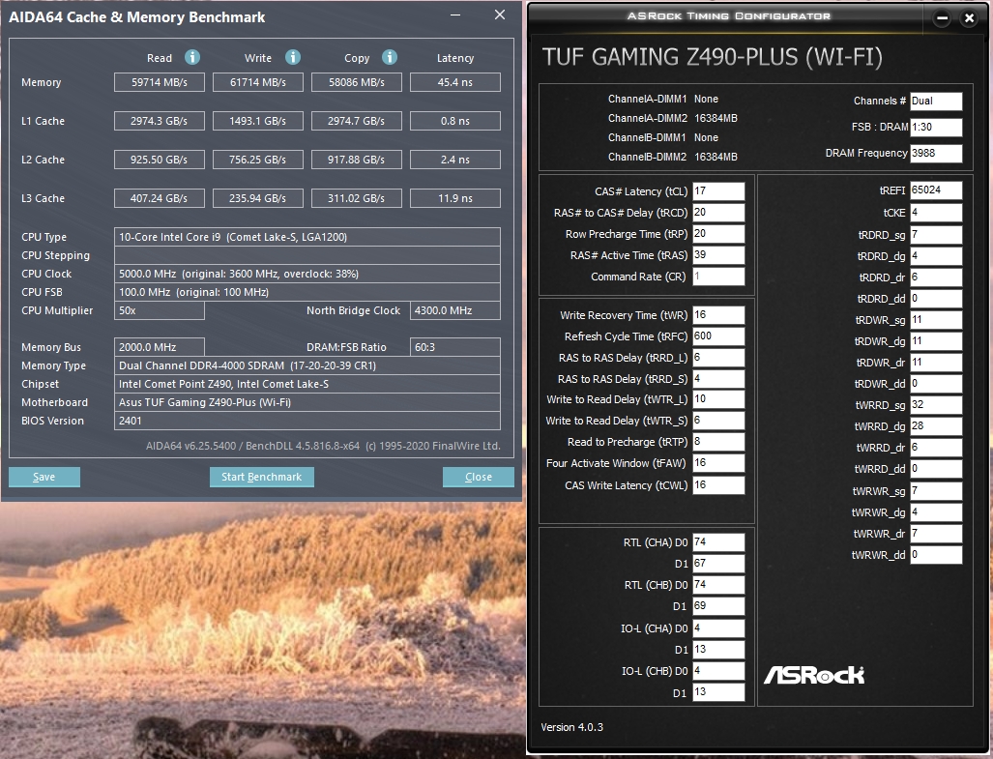
Task: Click the CAS Write Latency (tCWL) field
Action: click(x=718, y=485)
